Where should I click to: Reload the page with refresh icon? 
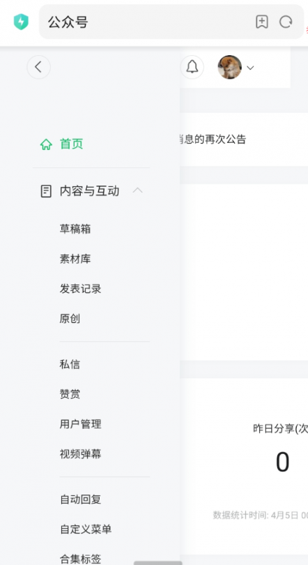pos(286,22)
